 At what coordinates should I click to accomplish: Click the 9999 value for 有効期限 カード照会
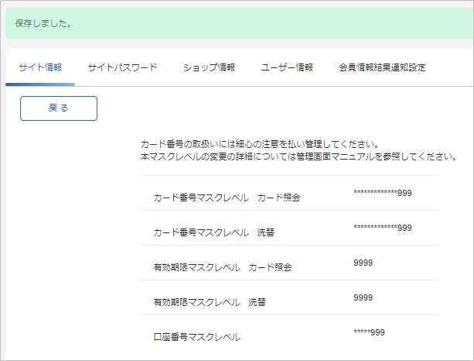[x=363, y=263]
